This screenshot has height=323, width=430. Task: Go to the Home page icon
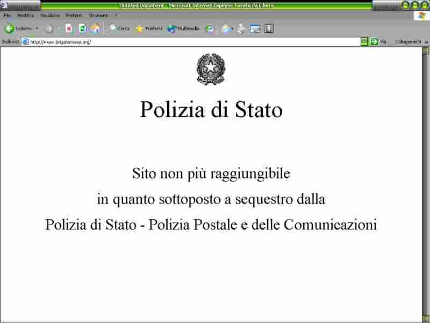tap(96, 29)
